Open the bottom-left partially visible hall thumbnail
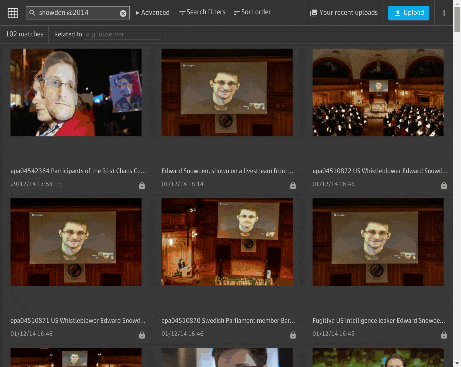This screenshot has height=367, width=461. tap(76, 357)
